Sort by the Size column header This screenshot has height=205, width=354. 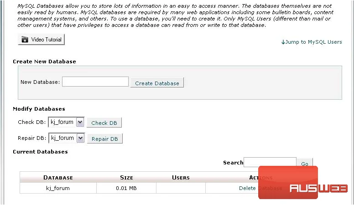[126, 178]
